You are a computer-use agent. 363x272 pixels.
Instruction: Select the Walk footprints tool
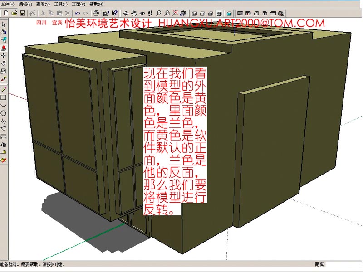point(150,13)
